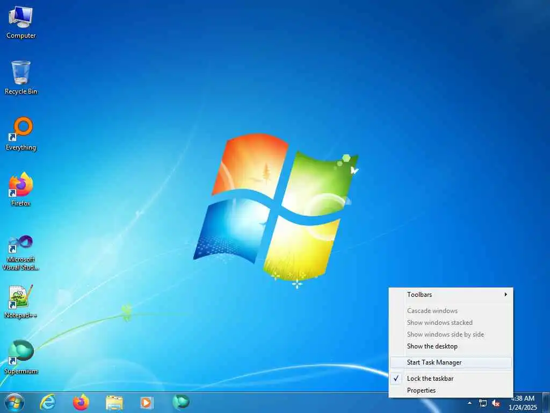Select the Notepad++ desktop shortcut
Image resolution: width=550 pixels, height=413 pixels.
(21, 301)
